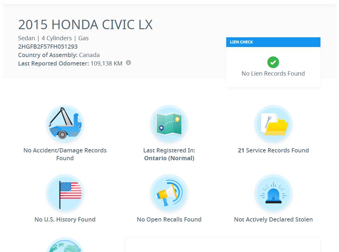Click "No U.S. History Found" label
This screenshot has width=339, height=252.
65,220
